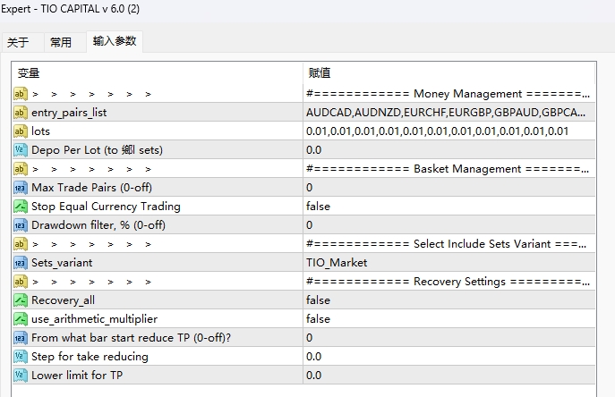Select the Recovery_all variable name
The width and height of the screenshot is (615, 397).
(64, 300)
